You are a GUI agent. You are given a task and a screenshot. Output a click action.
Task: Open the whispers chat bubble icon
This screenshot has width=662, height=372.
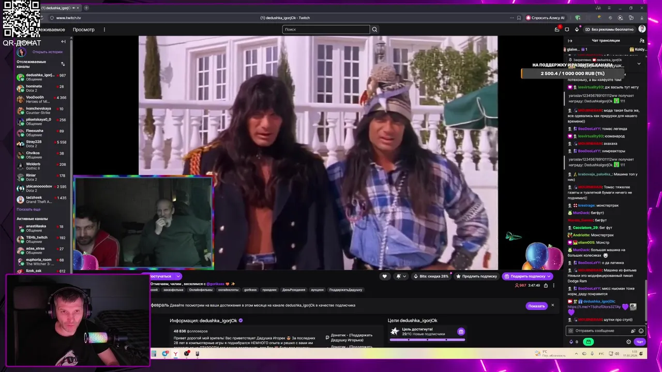(567, 29)
